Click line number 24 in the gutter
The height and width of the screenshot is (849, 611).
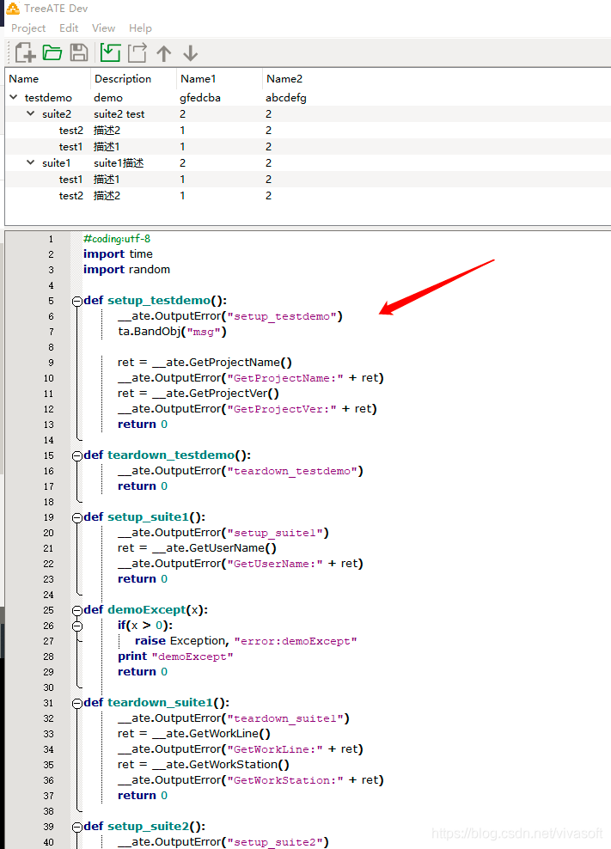click(x=49, y=595)
